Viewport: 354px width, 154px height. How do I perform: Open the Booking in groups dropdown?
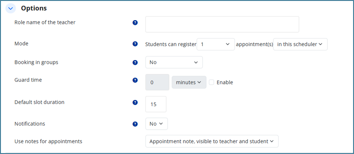(x=174, y=62)
